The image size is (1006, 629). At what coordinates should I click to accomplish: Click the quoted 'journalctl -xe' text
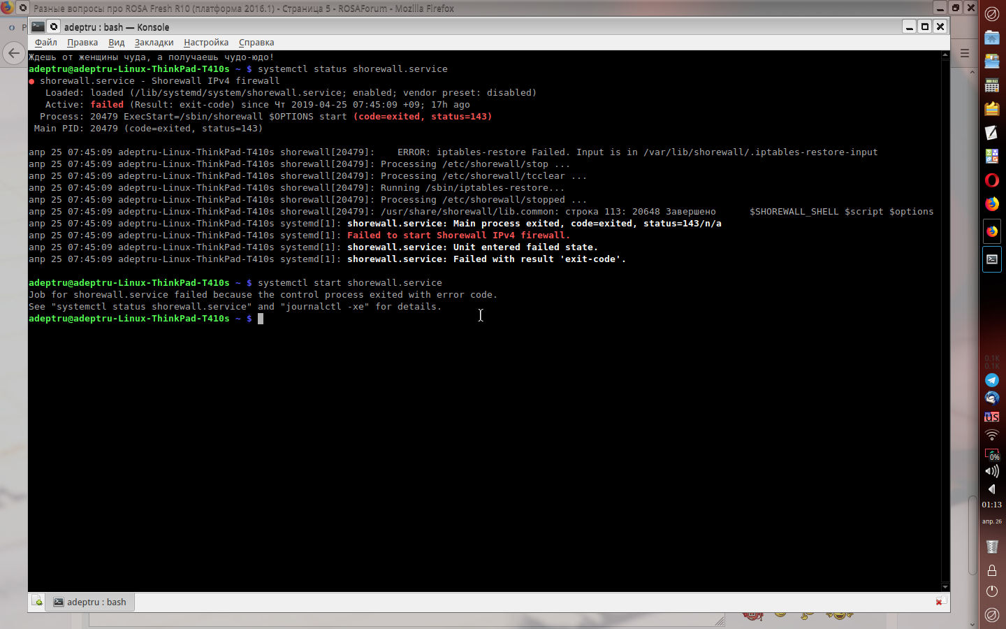click(x=325, y=307)
